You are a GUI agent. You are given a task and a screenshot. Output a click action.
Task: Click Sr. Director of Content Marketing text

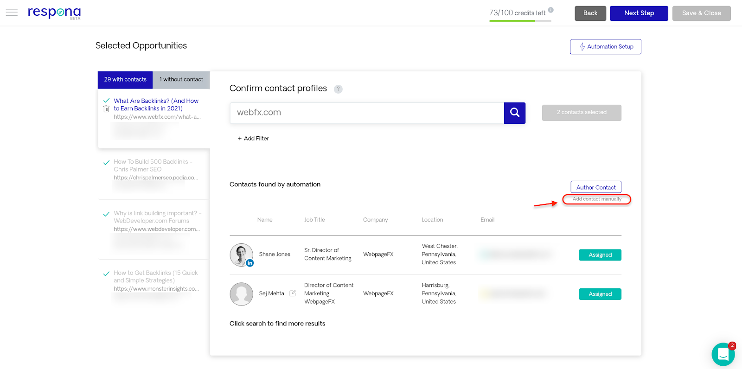(x=328, y=254)
